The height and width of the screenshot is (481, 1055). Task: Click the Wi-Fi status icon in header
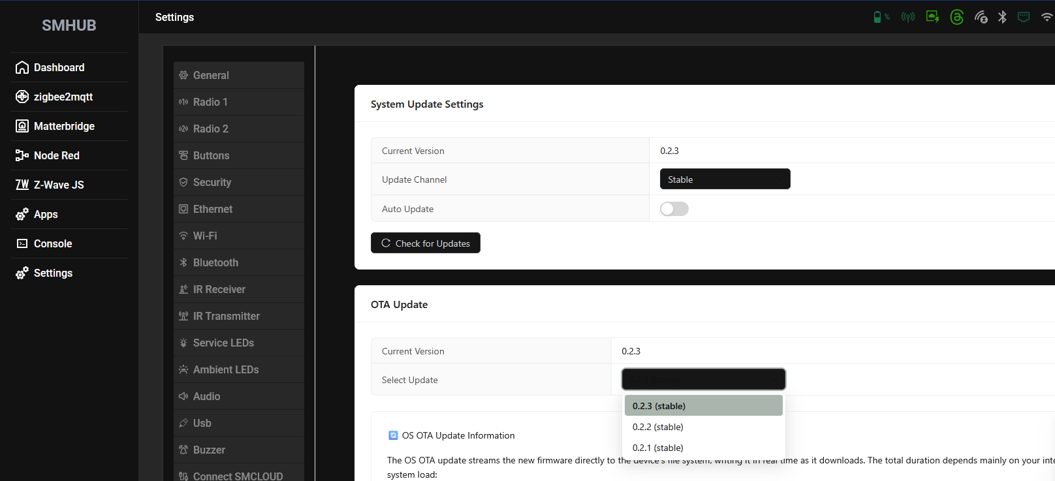(x=1047, y=18)
